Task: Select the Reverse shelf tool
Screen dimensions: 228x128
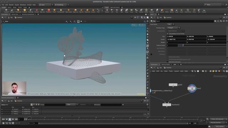Action: click(172, 10)
